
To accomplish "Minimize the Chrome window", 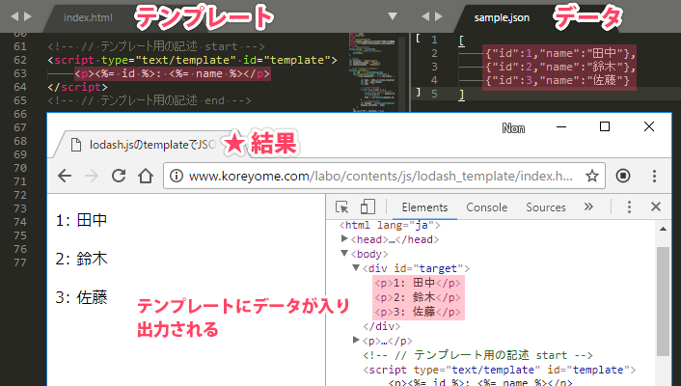I will [561, 127].
